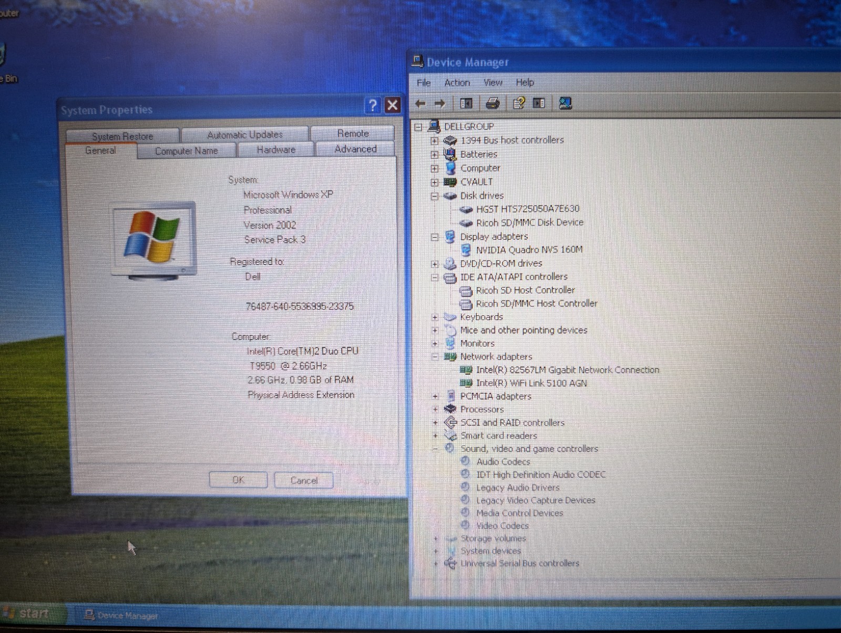Viewport: 841px width, 633px height.
Task: Expand the Batteries node
Action: [x=434, y=155]
